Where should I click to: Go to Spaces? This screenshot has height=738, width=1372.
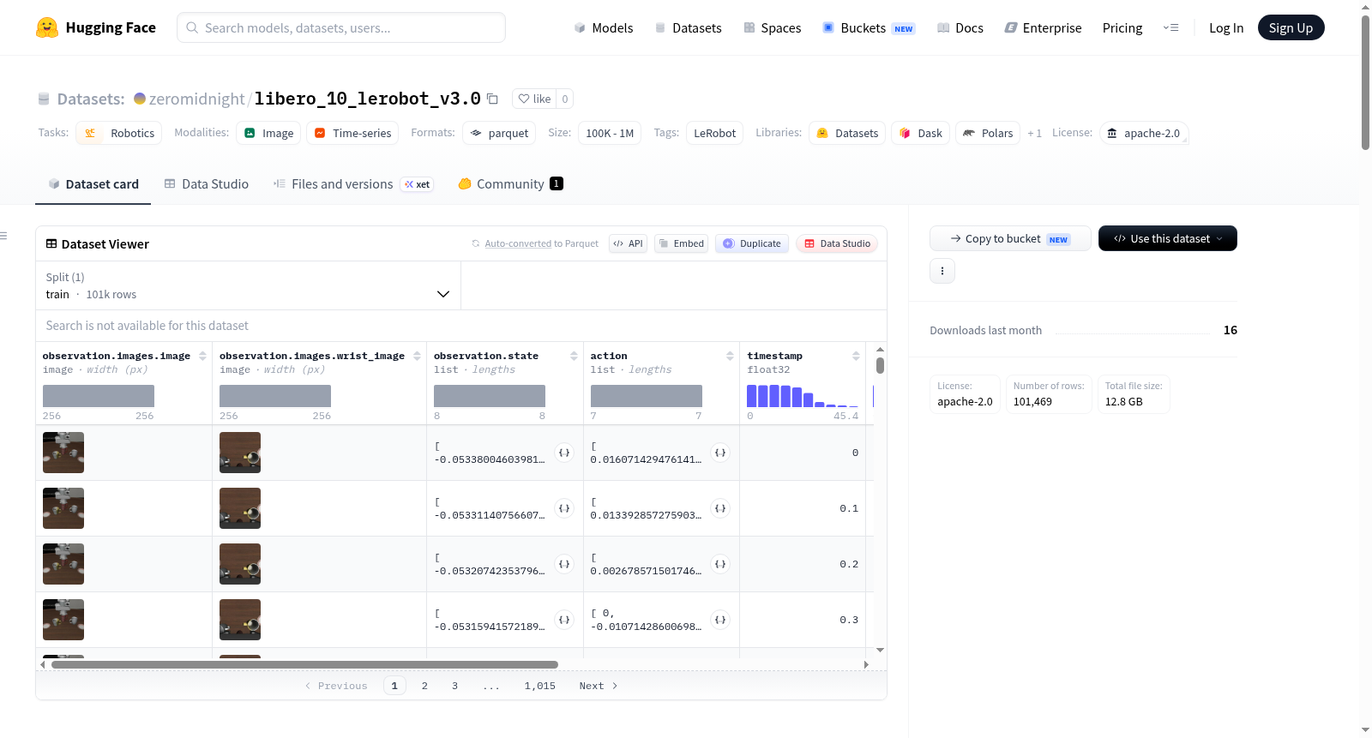(772, 27)
